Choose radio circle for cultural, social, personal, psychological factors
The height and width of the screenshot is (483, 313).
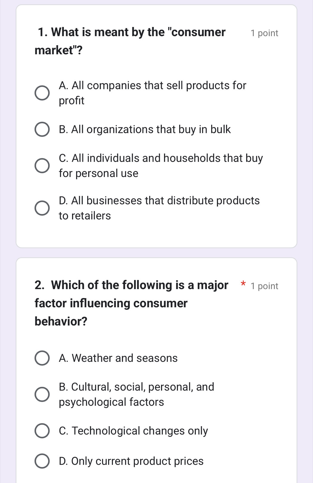click(x=42, y=394)
